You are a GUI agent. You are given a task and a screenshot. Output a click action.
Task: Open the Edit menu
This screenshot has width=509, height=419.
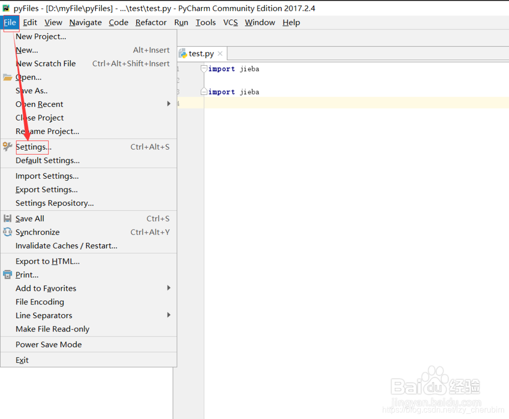coord(30,22)
